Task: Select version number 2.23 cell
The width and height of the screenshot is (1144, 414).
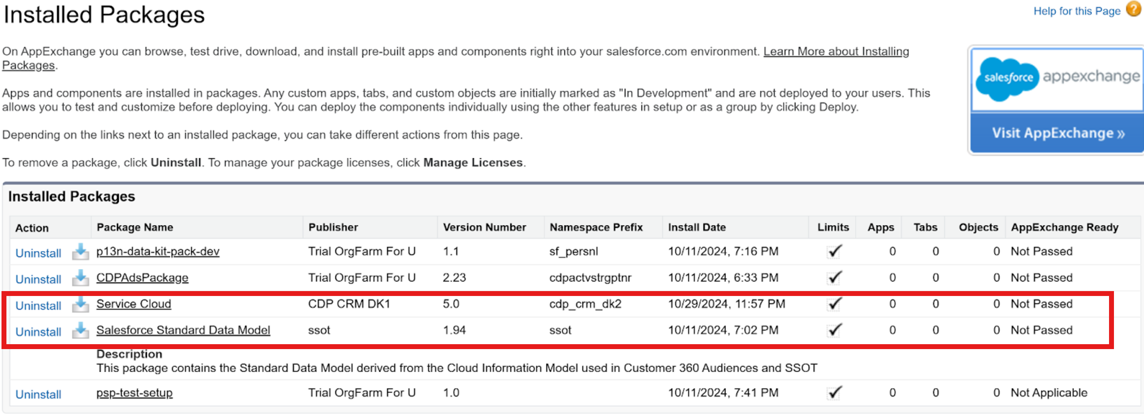Action: click(x=454, y=278)
